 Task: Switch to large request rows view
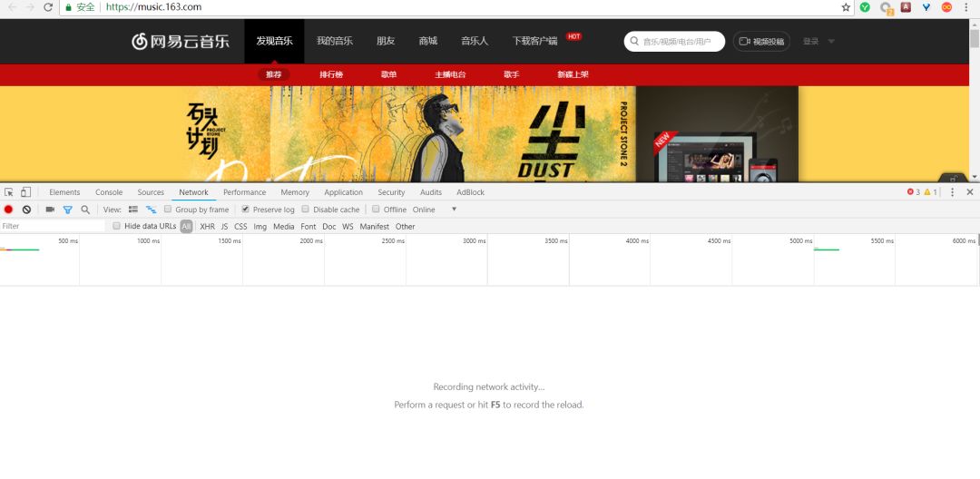point(133,210)
